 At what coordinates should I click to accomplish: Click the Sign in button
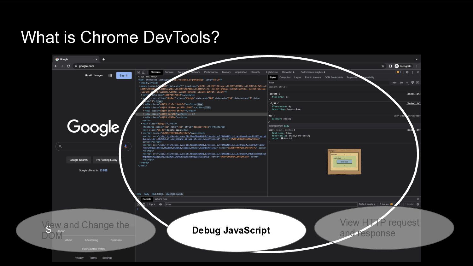coord(124,75)
